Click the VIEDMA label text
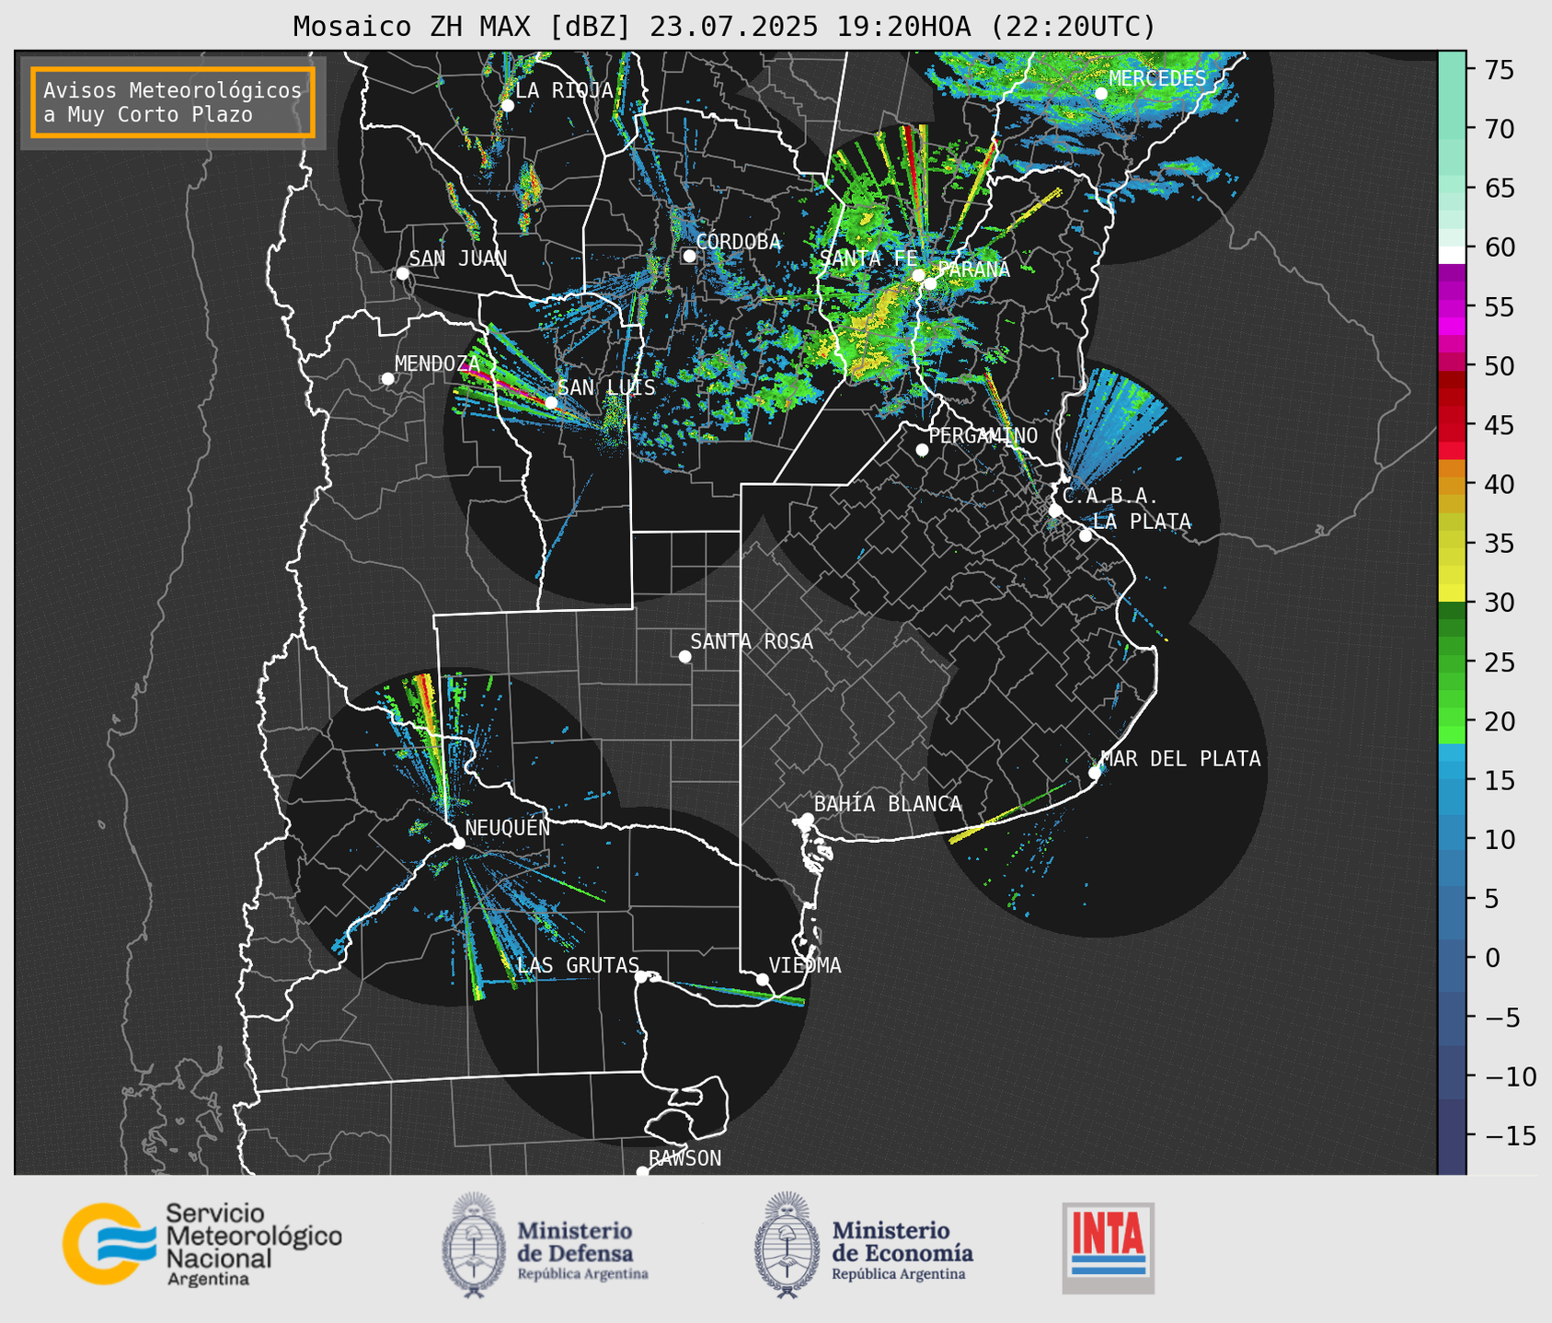 [x=805, y=965]
